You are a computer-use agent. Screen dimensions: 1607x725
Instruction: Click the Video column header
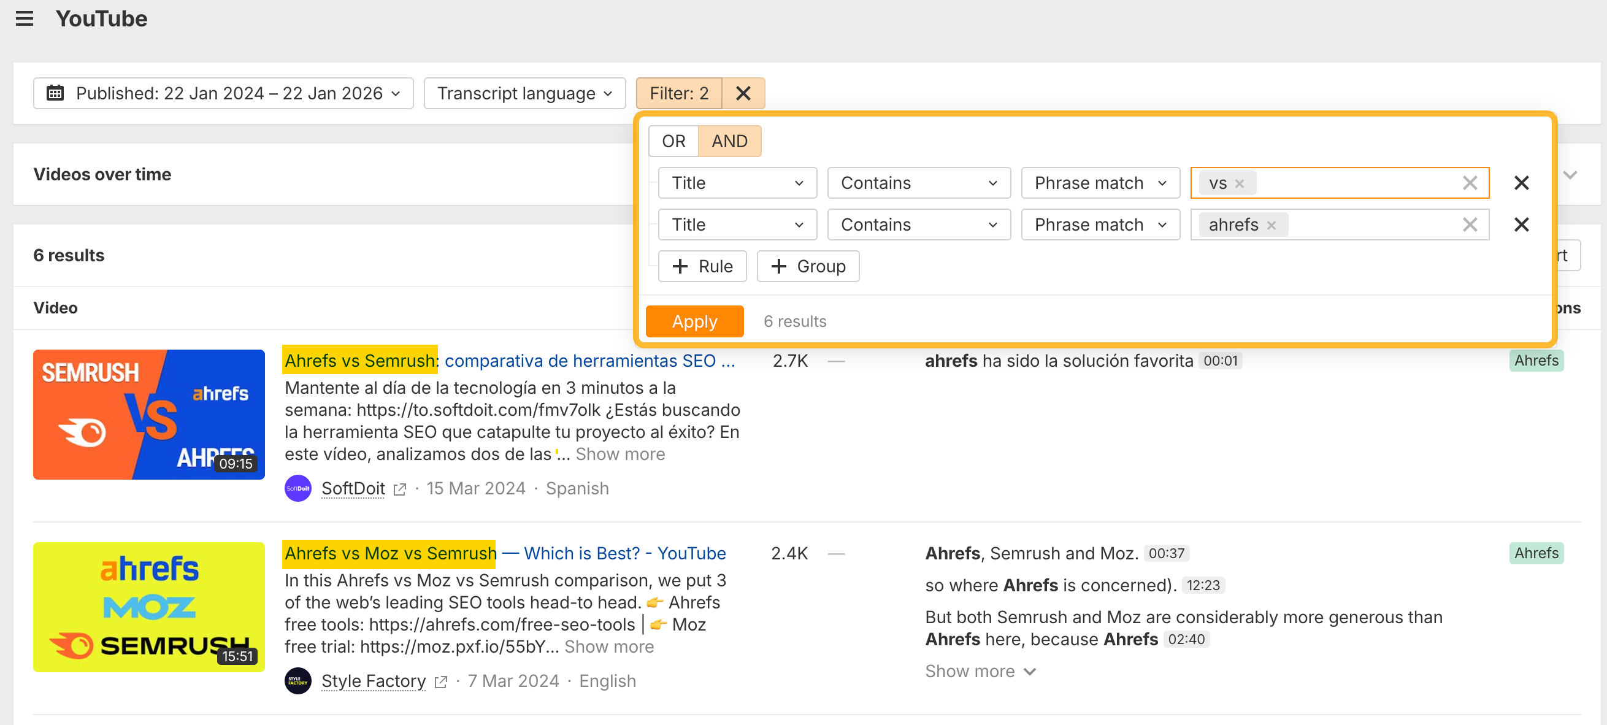[x=56, y=309]
